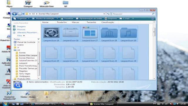Select Leopard Icon 15 gear icon
The height and width of the screenshot is (106, 188).
(51, 34)
